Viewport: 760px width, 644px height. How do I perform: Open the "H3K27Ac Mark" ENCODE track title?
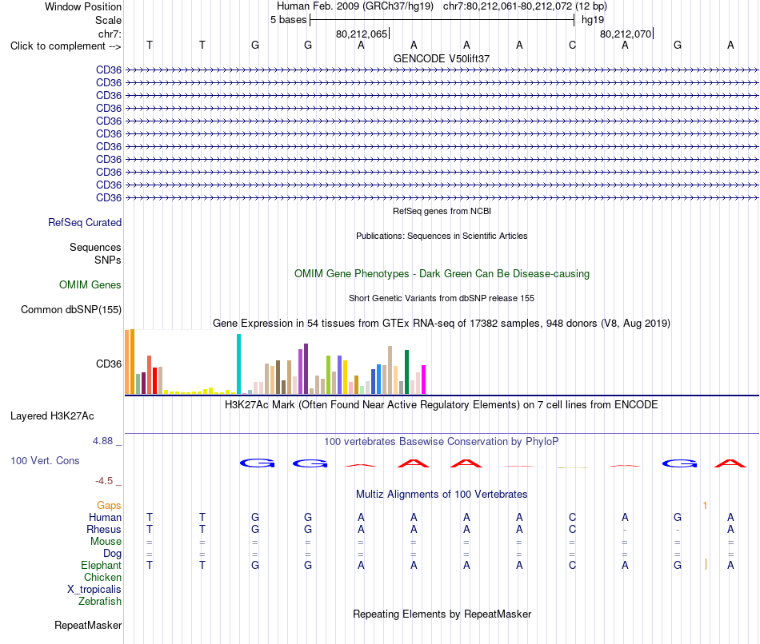pos(442,405)
